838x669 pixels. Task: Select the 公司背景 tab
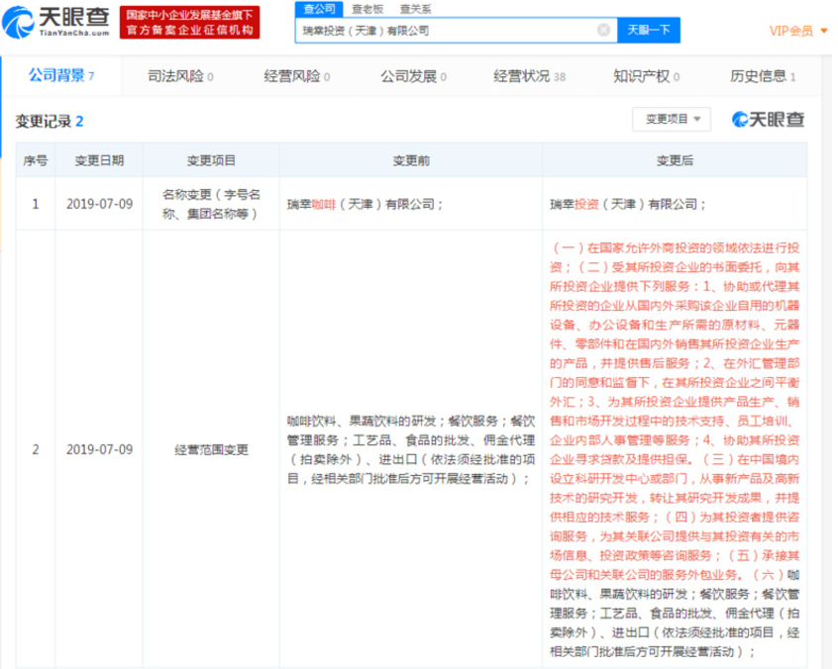pos(61,76)
